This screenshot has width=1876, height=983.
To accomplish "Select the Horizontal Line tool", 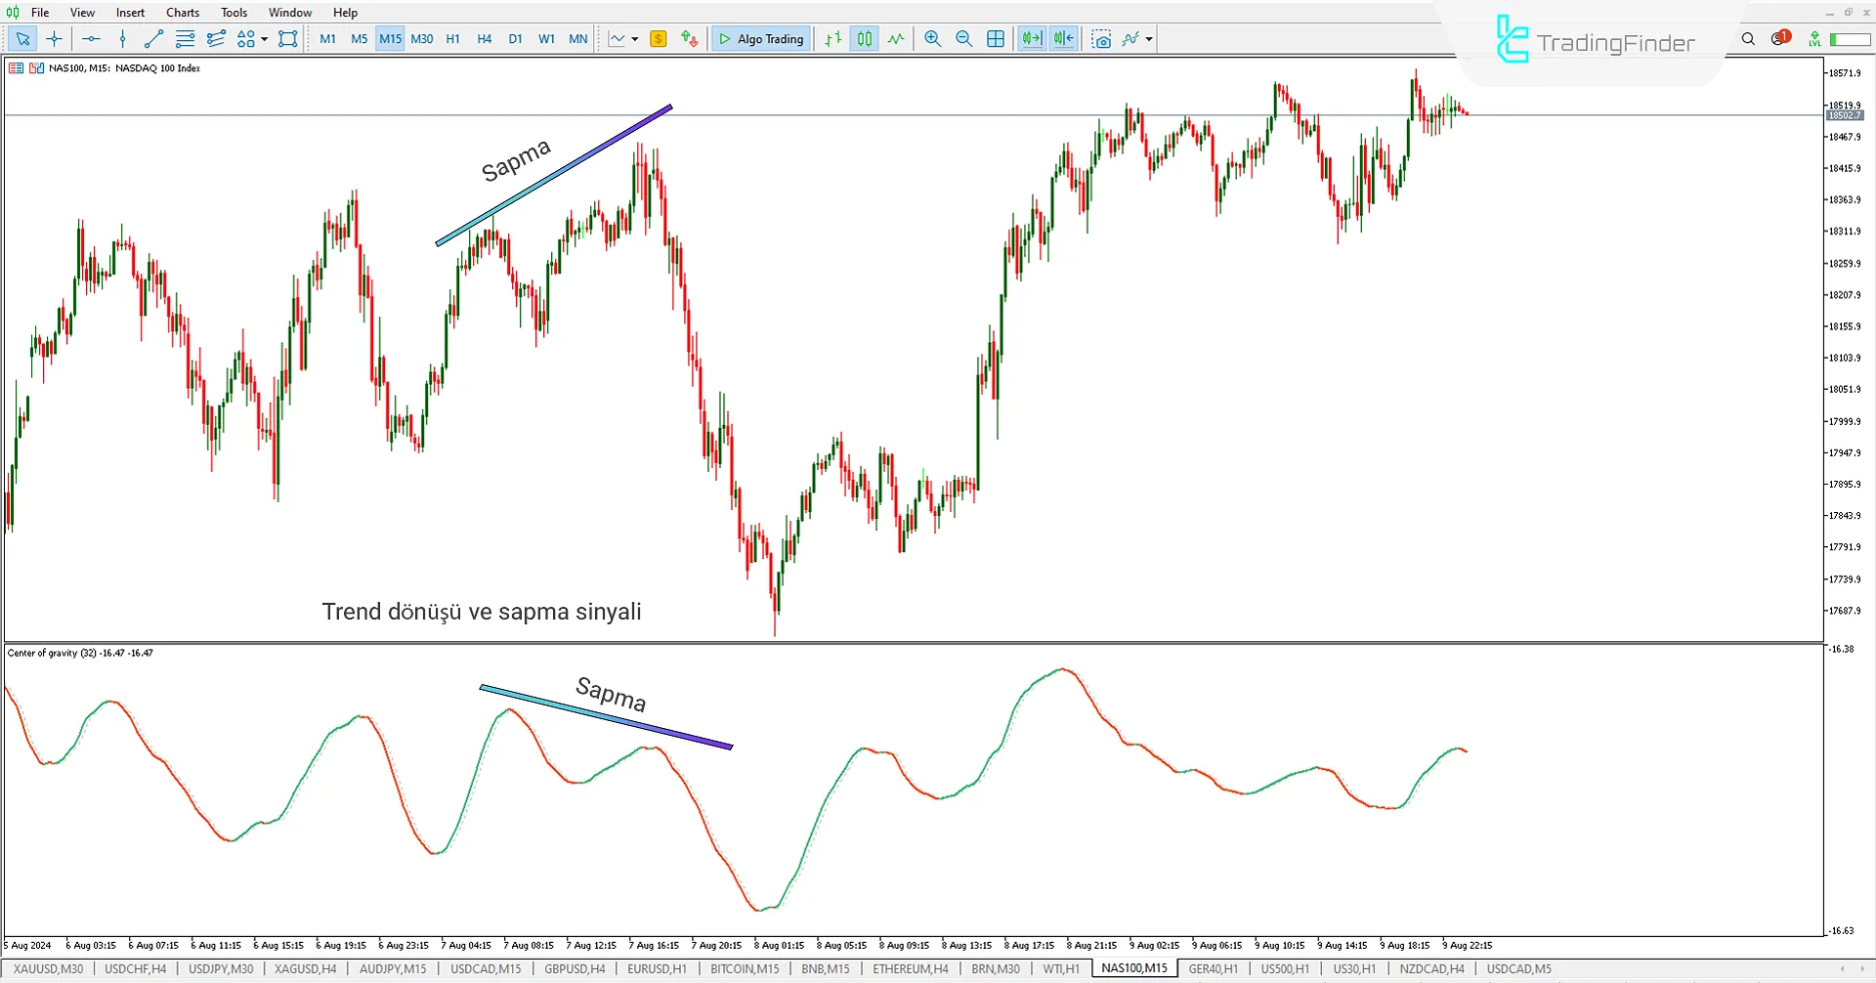I will [91, 39].
